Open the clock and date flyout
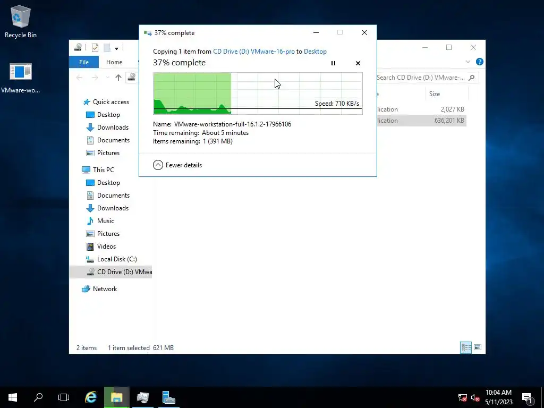 tap(498, 397)
